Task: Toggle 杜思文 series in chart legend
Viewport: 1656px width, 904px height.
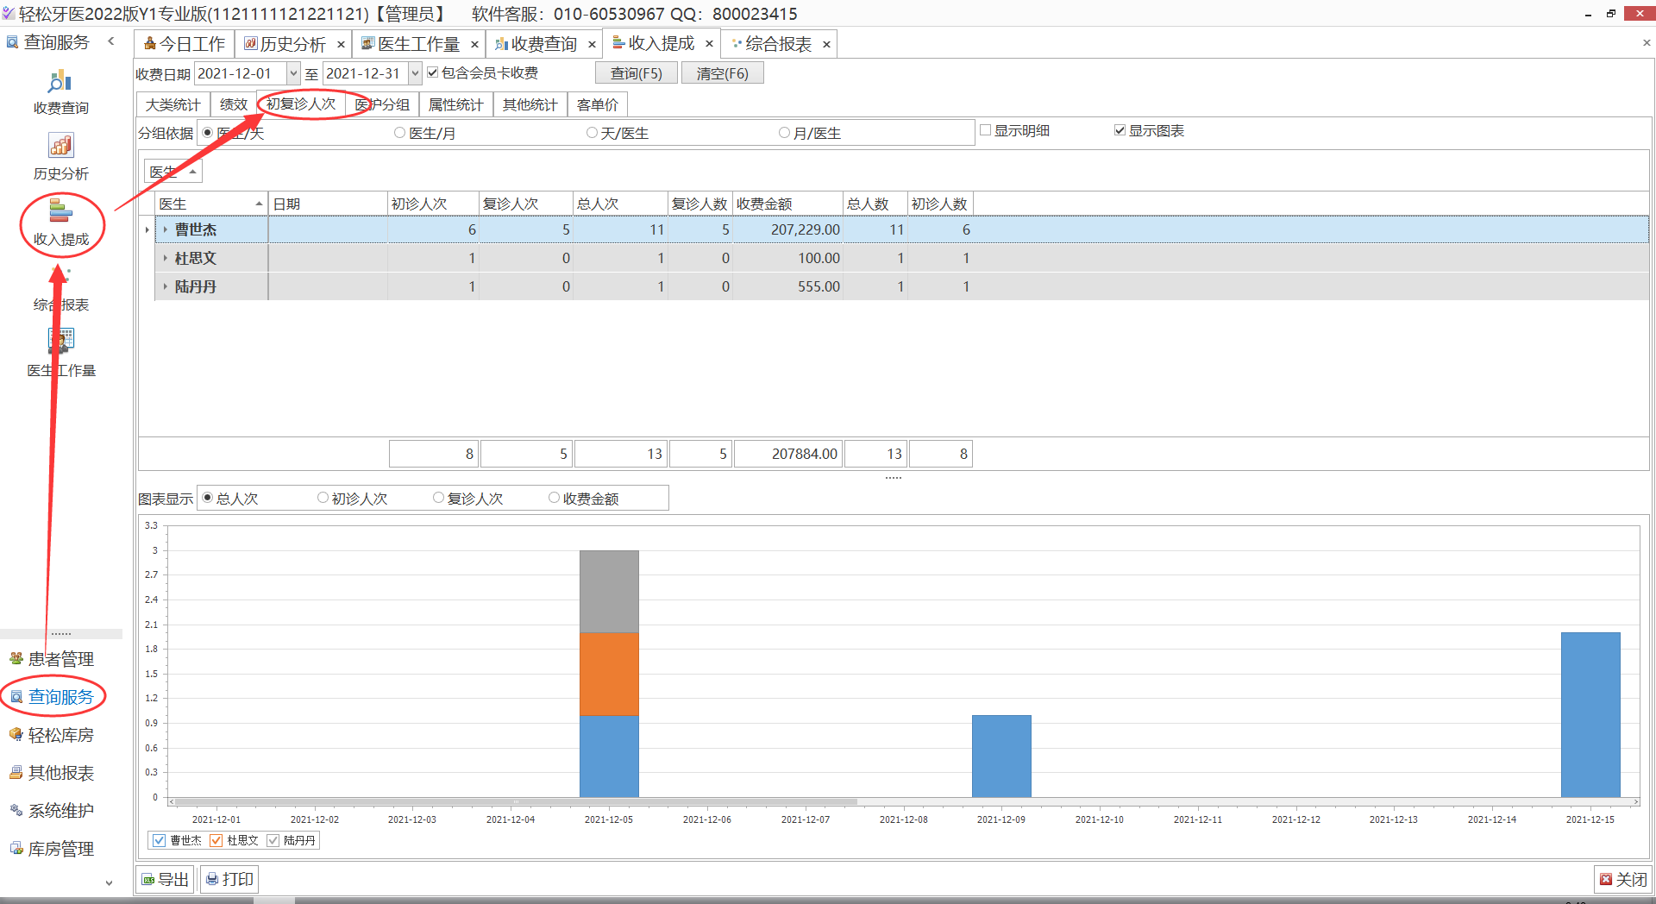Action: point(216,840)
